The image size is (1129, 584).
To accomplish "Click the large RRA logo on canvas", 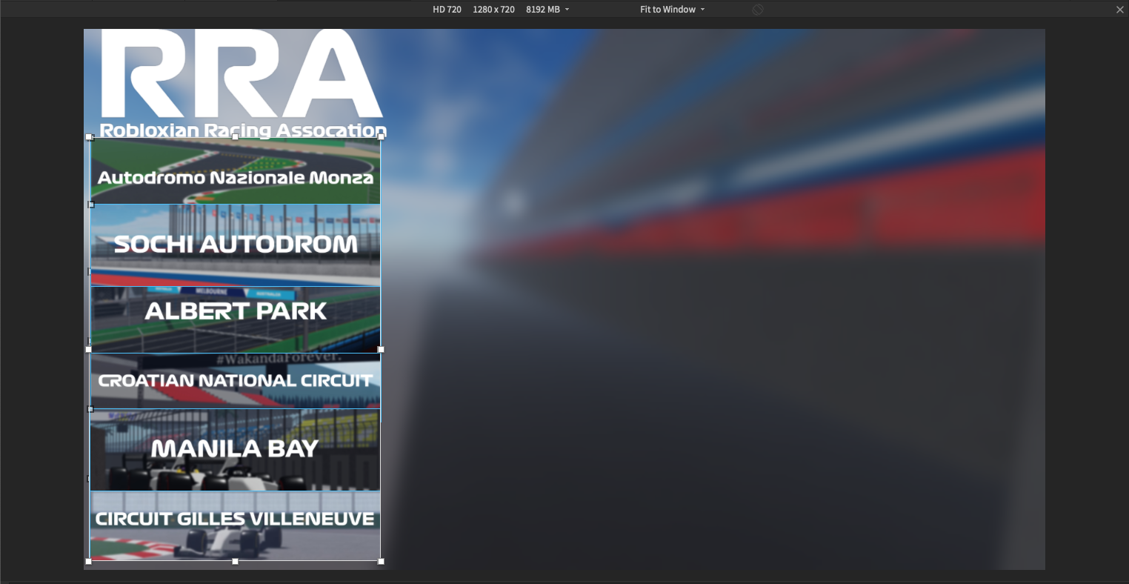I will coord(242,73).
